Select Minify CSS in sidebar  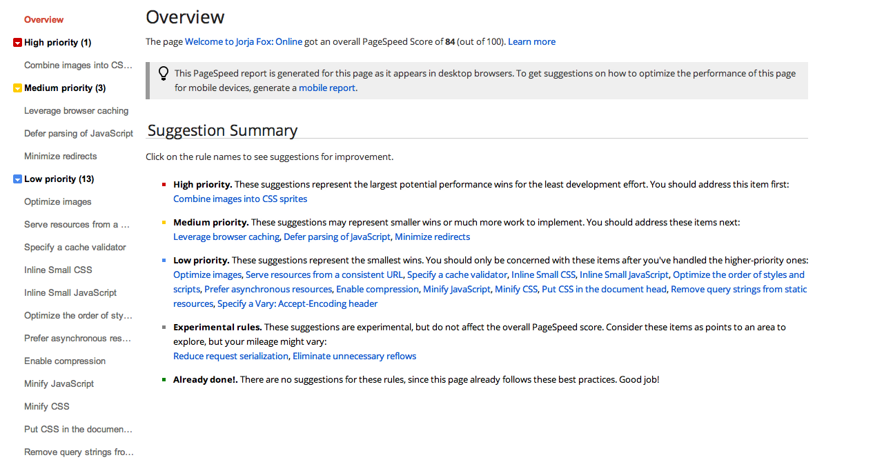point(46,407)
